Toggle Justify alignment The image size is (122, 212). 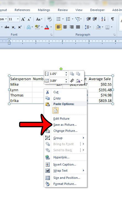click(x=78, y=27)
